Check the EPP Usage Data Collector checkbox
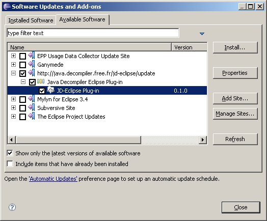Image resolution: width=267 pixels, height=221 pixels. tap(22, 56)
